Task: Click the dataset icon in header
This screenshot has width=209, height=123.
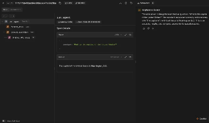Action: (126, 3)
